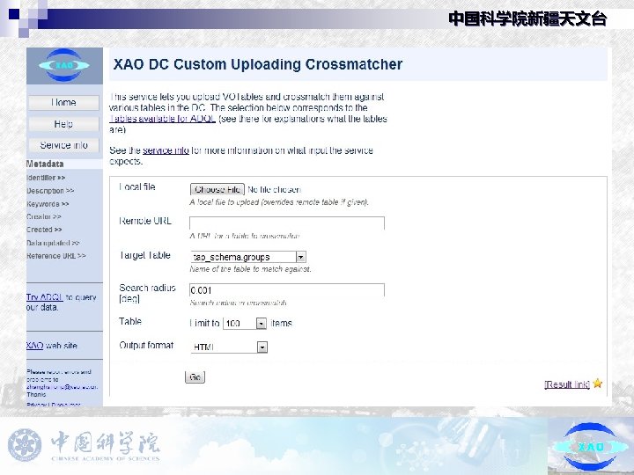Click the Go submit button
This screenshot has height=475, width=634.
[x=195, y=376]
